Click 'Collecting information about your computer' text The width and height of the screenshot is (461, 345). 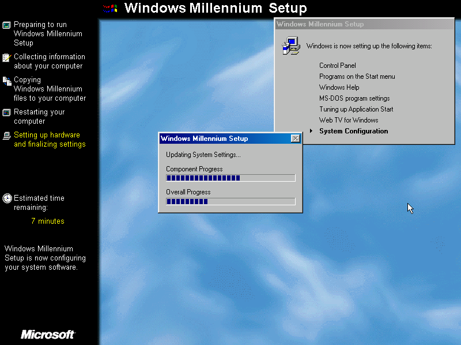coord(50,62)
